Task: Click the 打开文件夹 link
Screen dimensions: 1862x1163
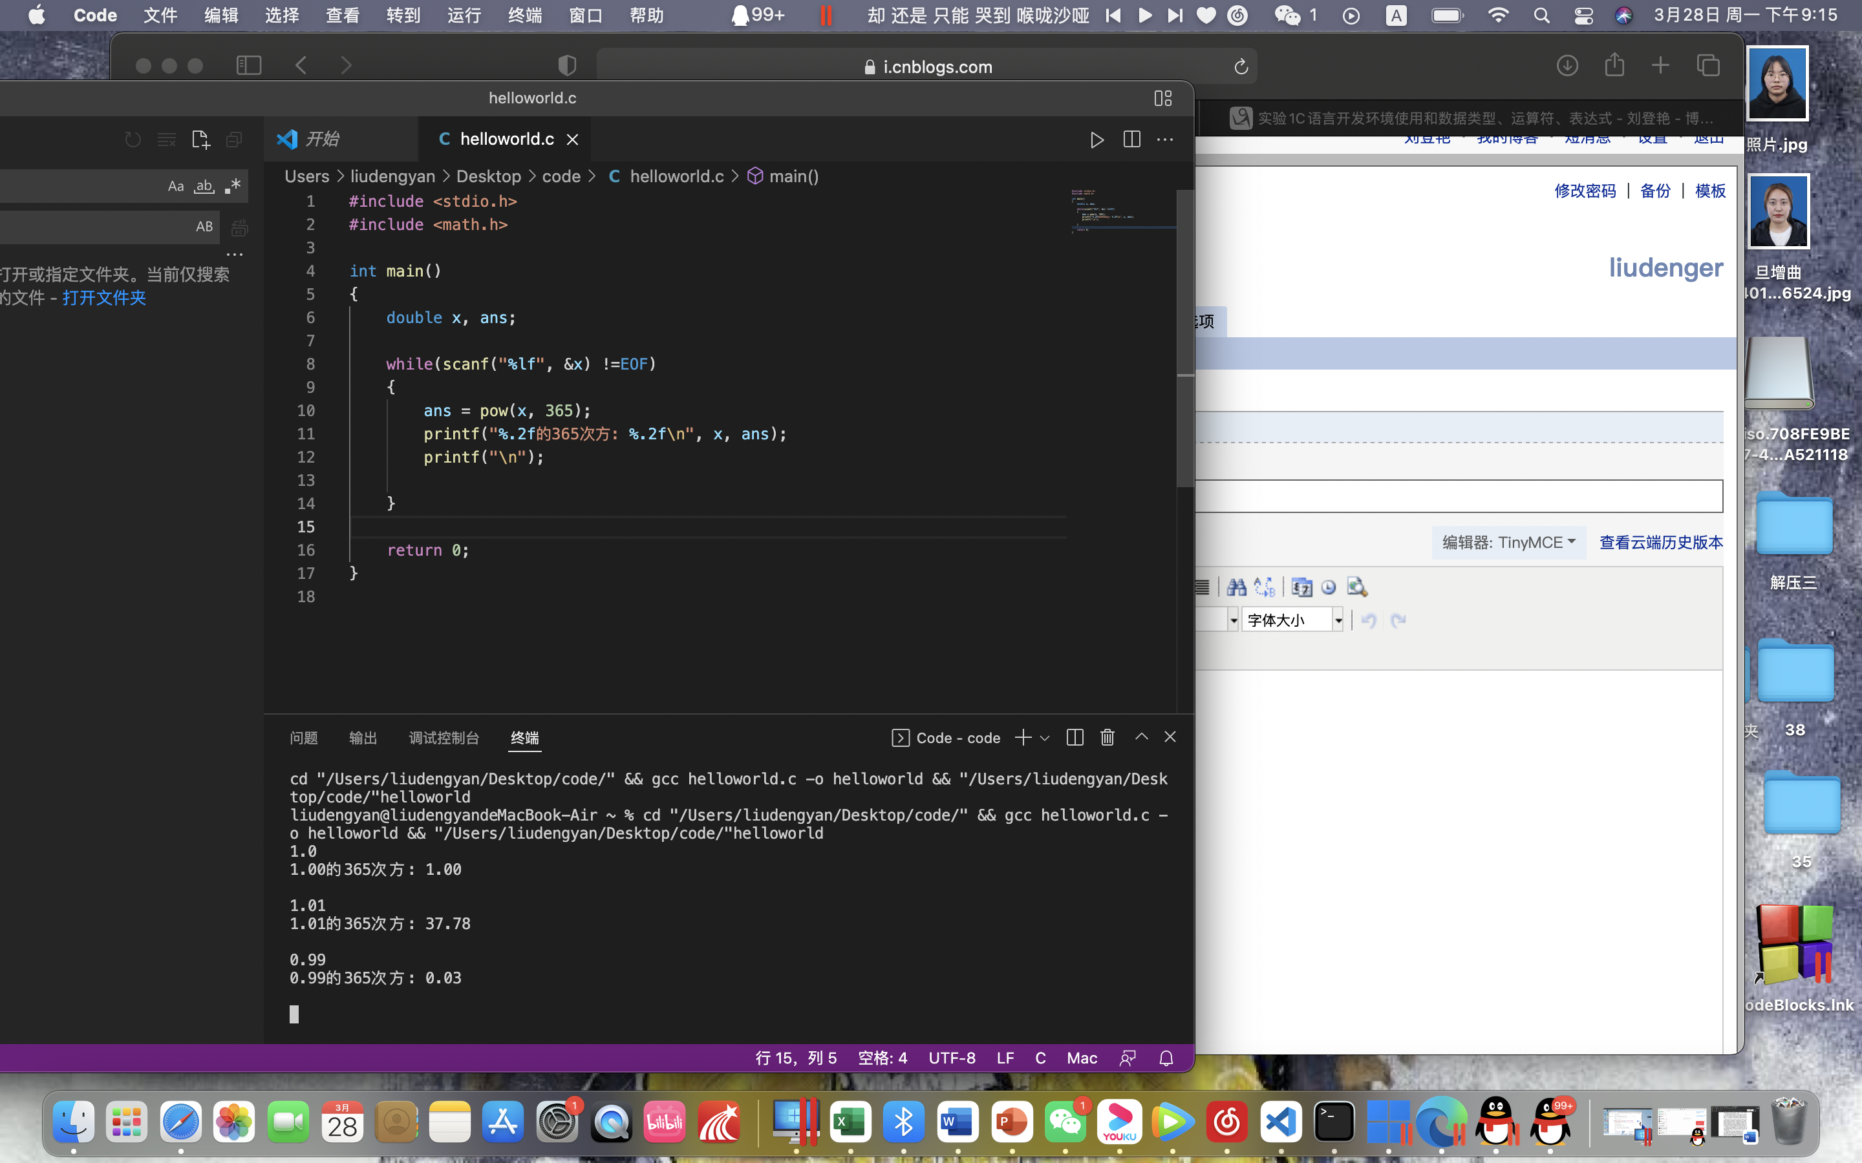Action: [104, 298]
